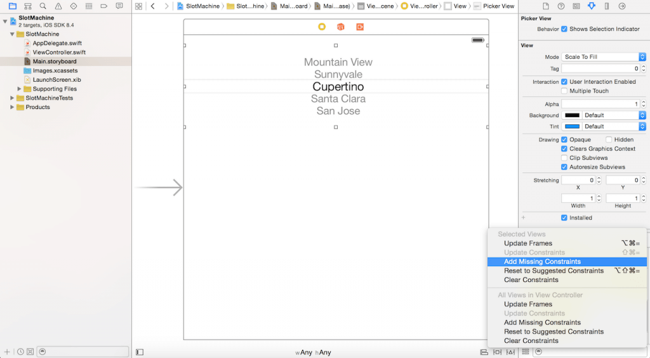
Task: Show the Connections inspector arrow icon
Action: [622, 6]
